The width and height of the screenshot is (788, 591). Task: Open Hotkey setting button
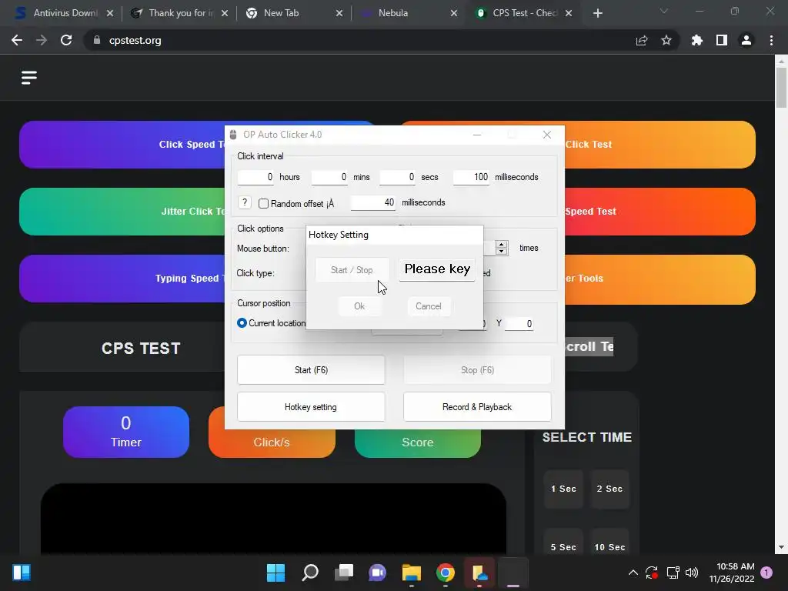[311, 406]
